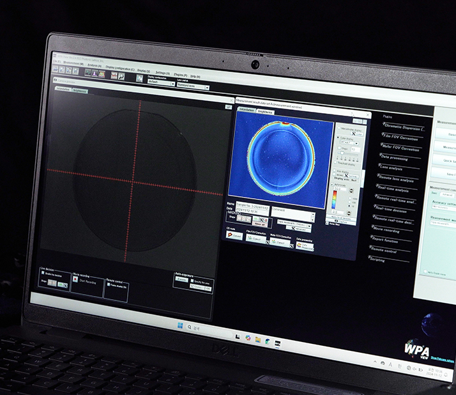The width and height of the screenshot is (456, 395).
Task: Click the first open-file toolbar icon
Action: [x=55, y=69]
